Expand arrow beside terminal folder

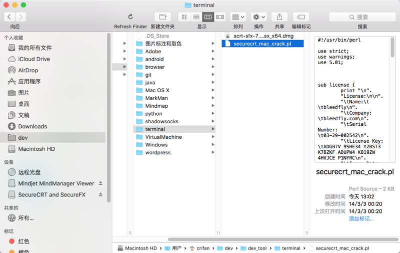[x=213, y=129]
